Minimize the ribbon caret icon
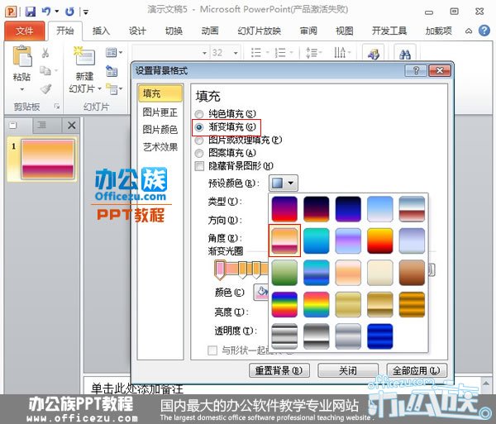496x424 pixels. point(469,31)
